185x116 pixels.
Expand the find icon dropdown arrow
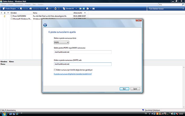91,8
